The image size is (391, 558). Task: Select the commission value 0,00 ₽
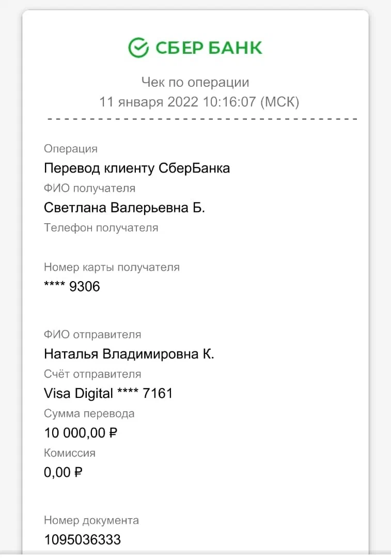point(63,472)
